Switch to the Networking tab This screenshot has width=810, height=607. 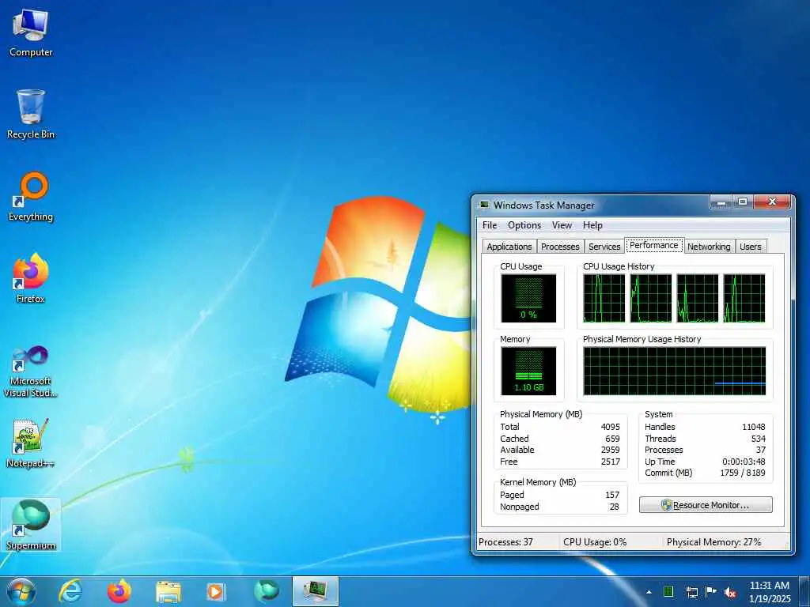709,247
